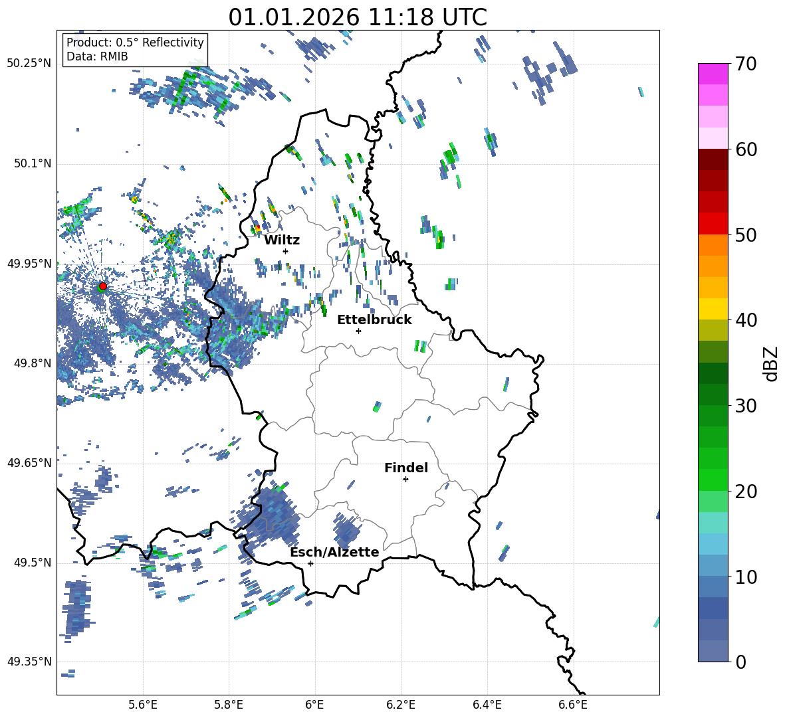
Task: Click the 50.25°N latitude tick label
Action: tap(29, 64)
